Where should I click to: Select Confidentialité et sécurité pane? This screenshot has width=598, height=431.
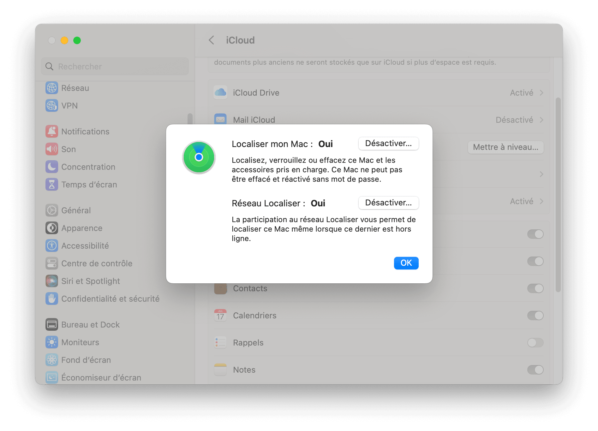111,299
